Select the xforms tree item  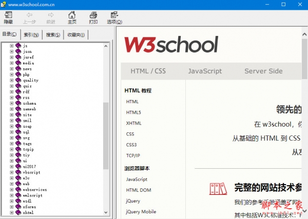pos(29,207)
